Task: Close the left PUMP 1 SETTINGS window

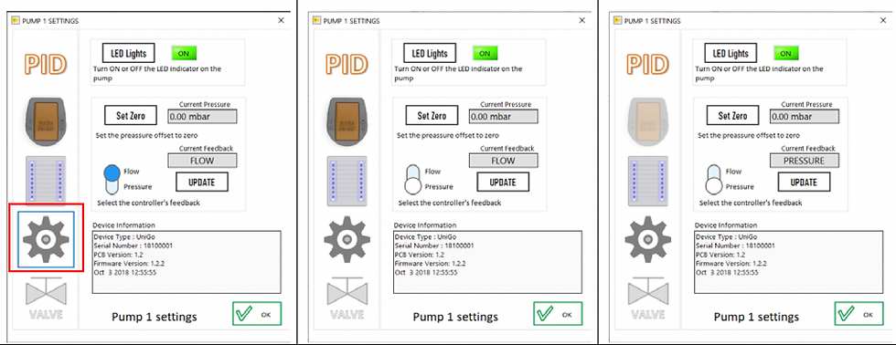Action: [x=282, y=20]
